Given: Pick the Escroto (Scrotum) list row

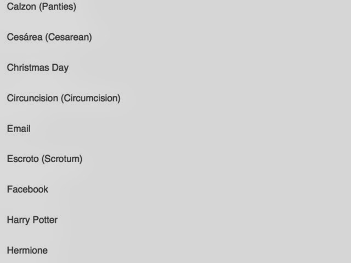Looking at the screenshot, I should pos(44,159).
